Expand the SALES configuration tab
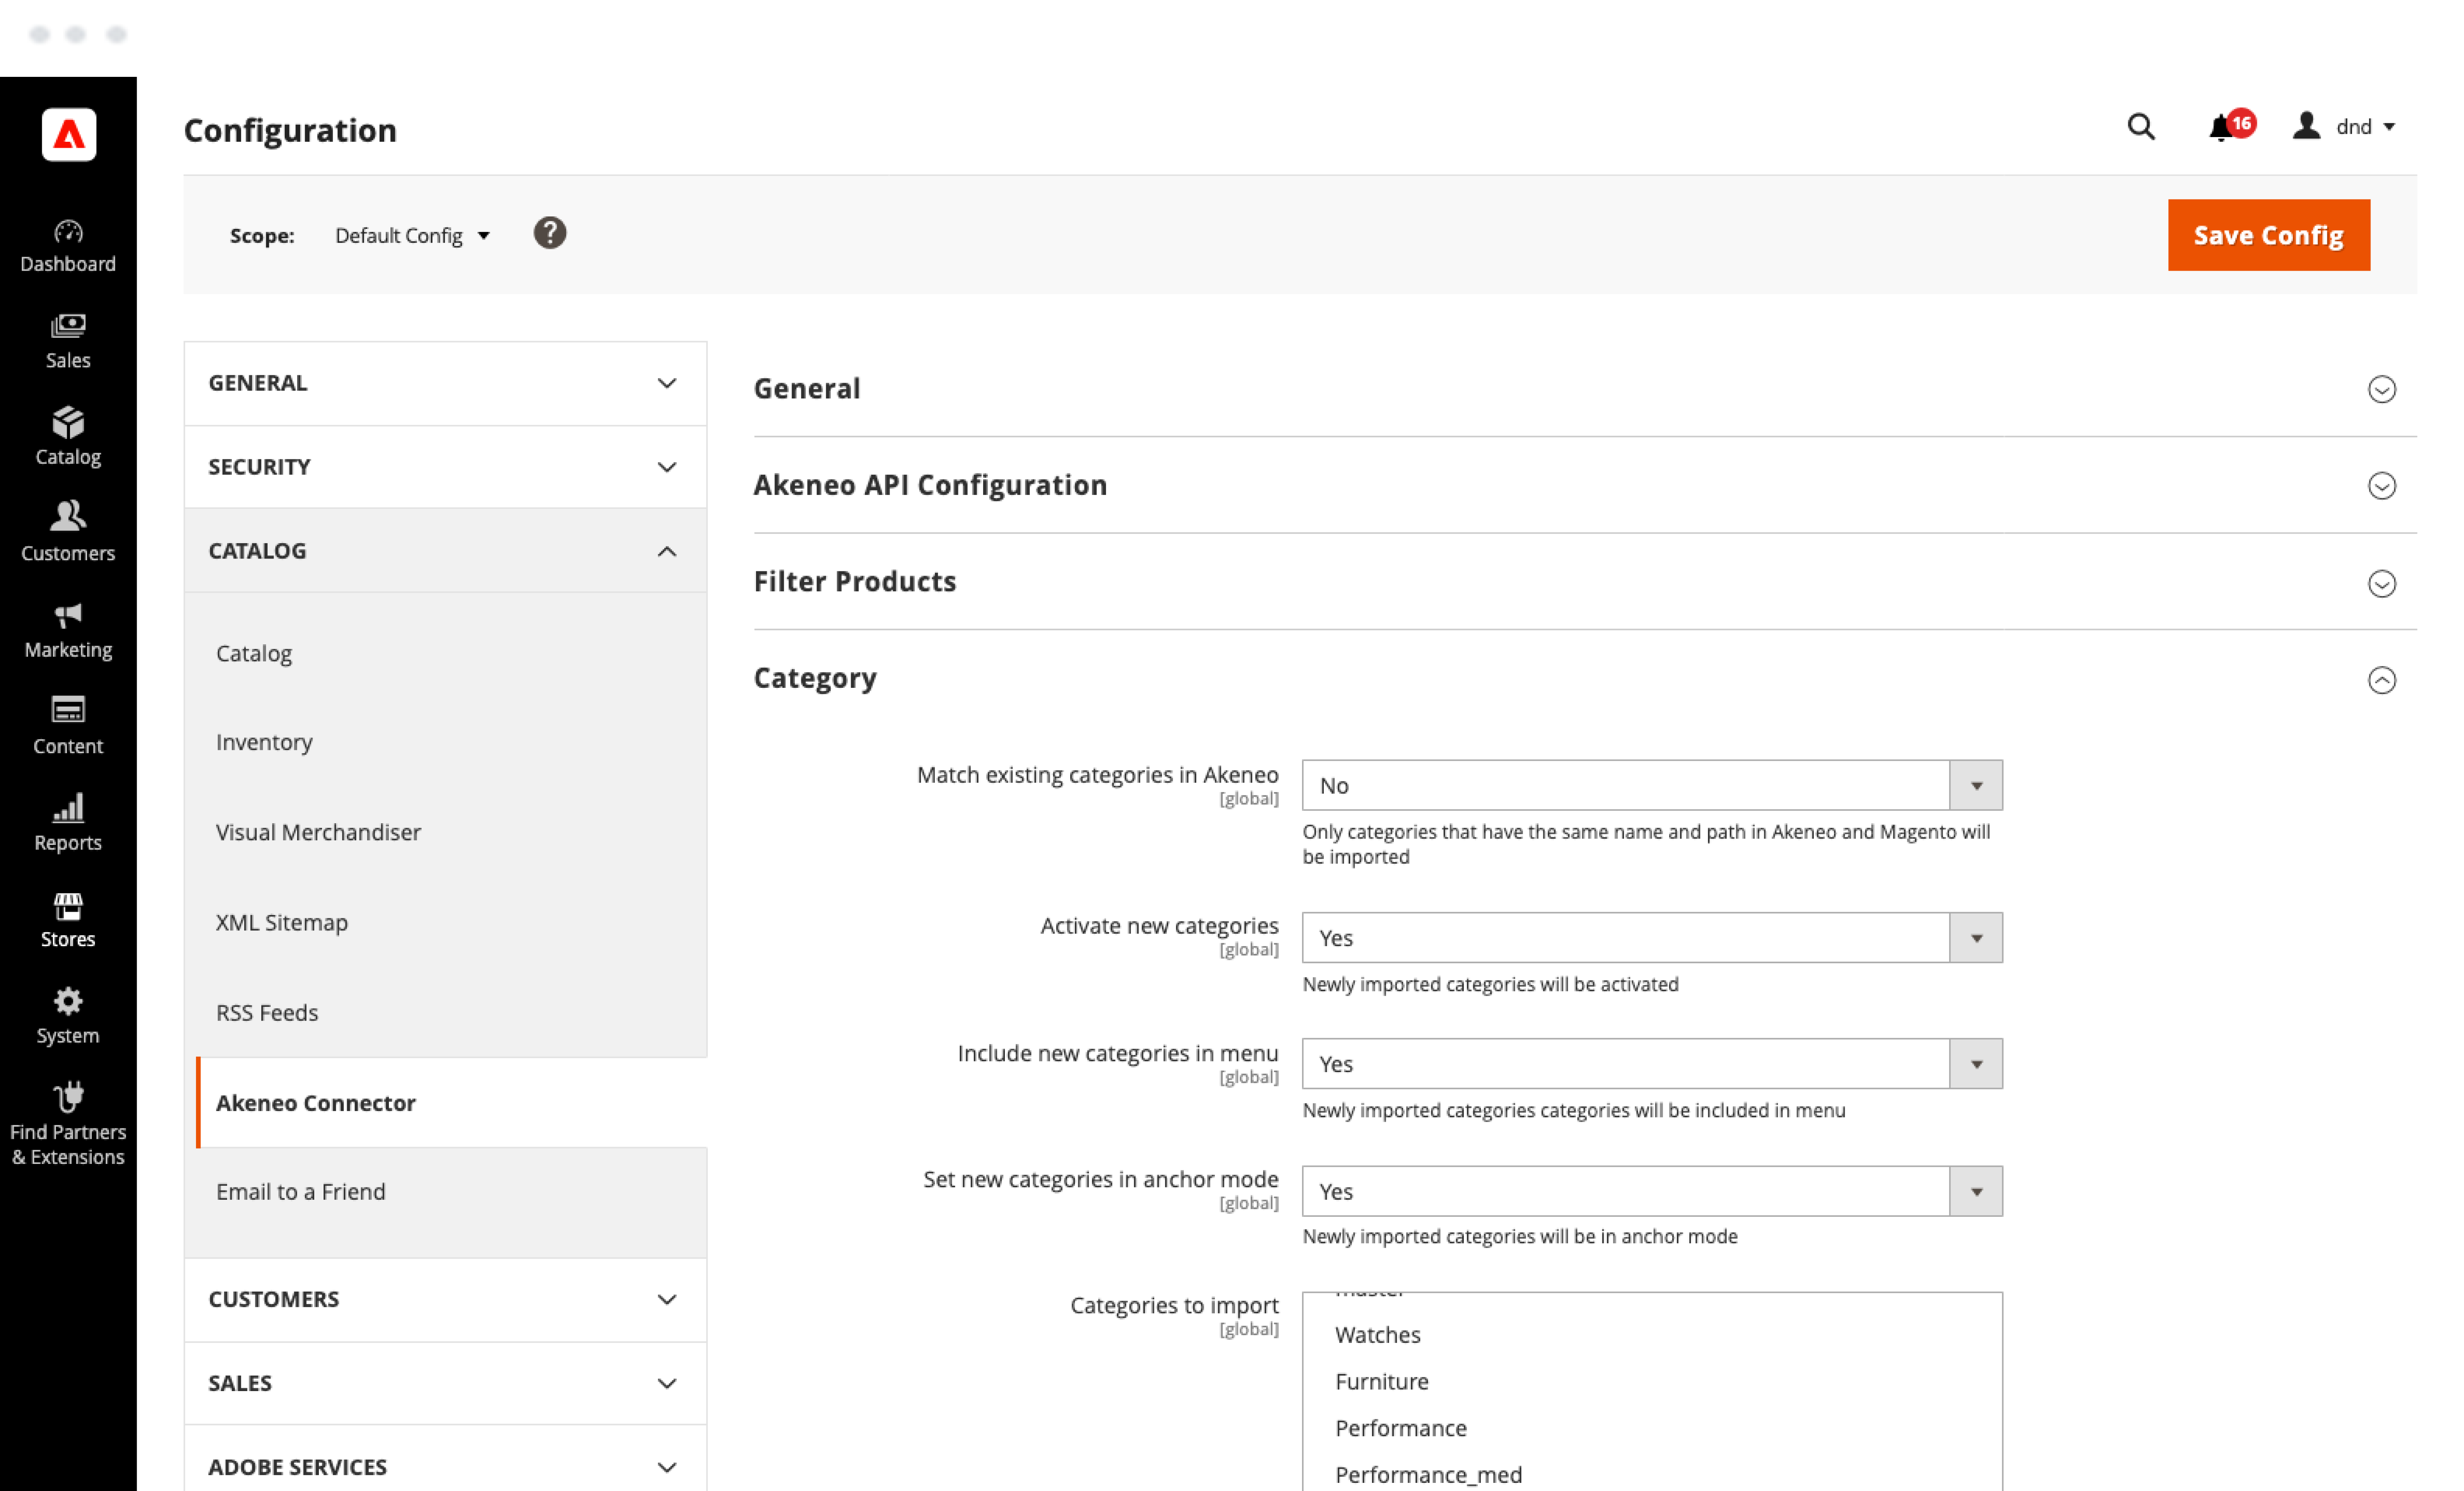 coord(445,1383)
